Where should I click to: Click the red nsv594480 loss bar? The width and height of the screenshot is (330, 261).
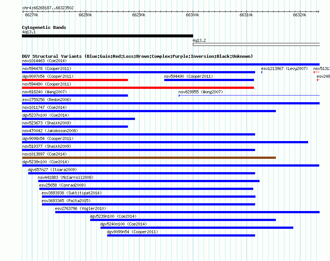click(138, 88)
